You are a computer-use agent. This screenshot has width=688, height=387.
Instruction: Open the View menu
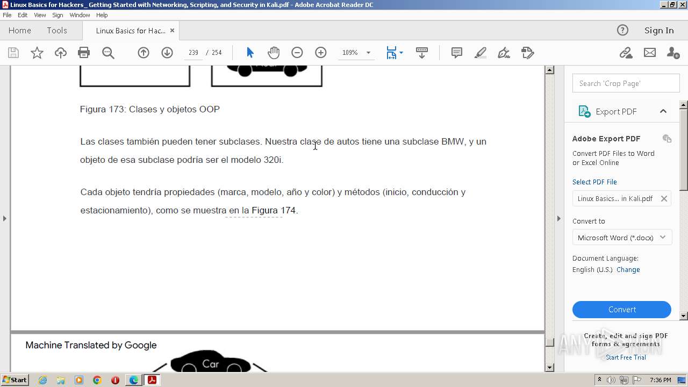(40, 15)
